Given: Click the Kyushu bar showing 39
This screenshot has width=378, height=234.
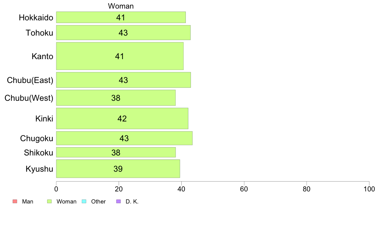Looking at the screenshot, I should point(118,169).
